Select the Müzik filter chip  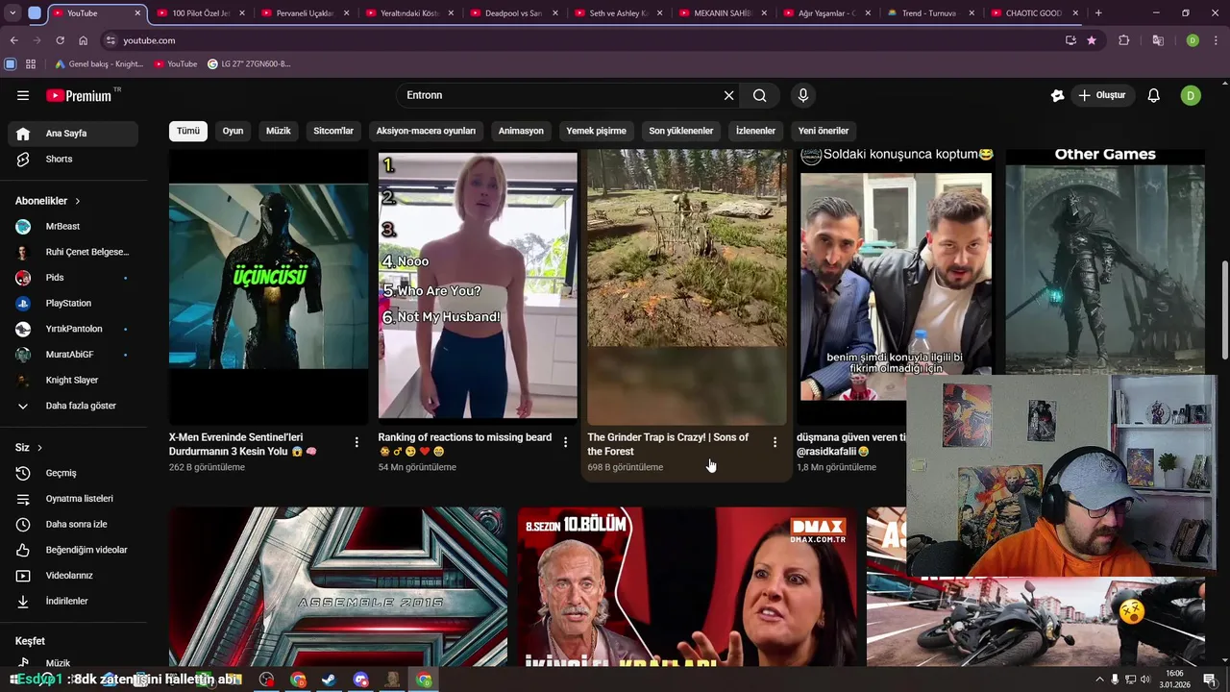point(279,131)
